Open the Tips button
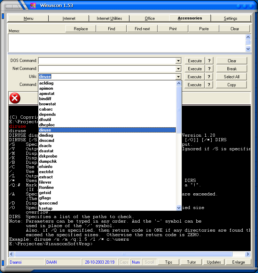This screenshot has height=273, width=258. (169, 262)
